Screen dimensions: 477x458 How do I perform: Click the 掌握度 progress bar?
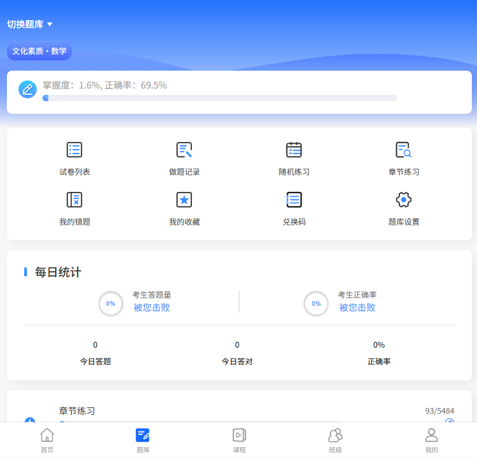tap(220, 98)
